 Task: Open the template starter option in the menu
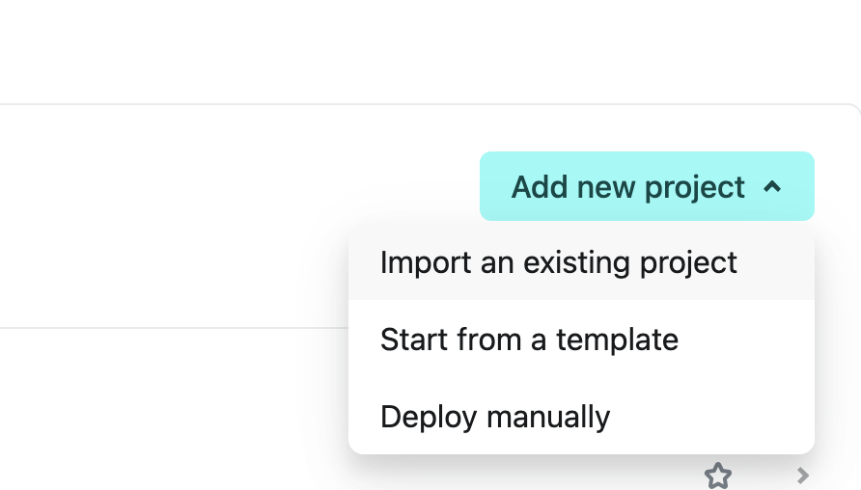coord(581,340)
